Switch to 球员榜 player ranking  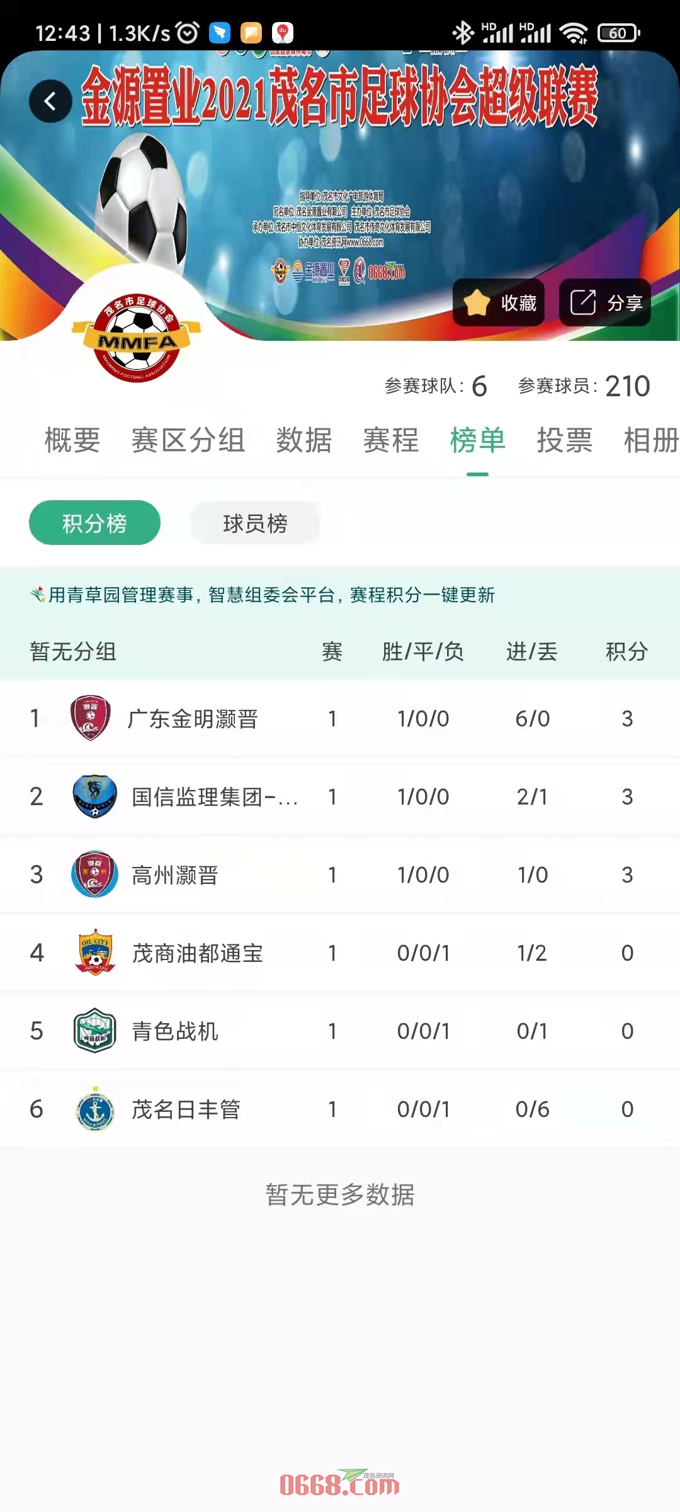click(x=255, y=523)
